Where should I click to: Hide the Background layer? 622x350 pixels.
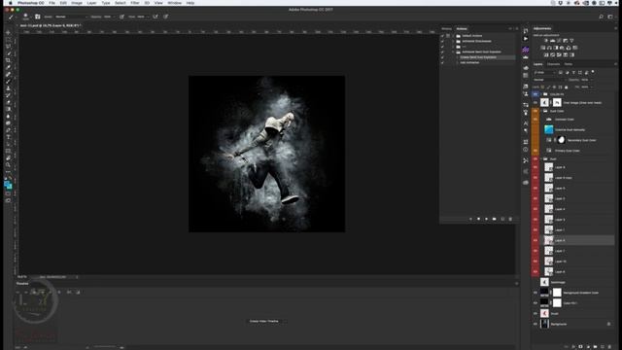(536, 324)
